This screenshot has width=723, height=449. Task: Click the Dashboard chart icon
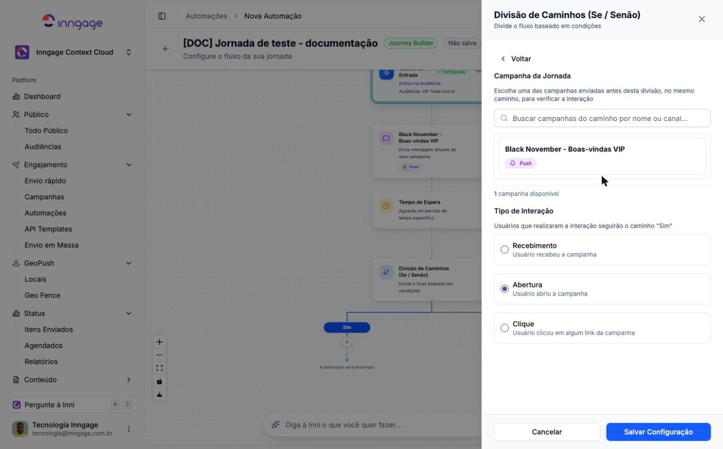[x=16, y=96]
